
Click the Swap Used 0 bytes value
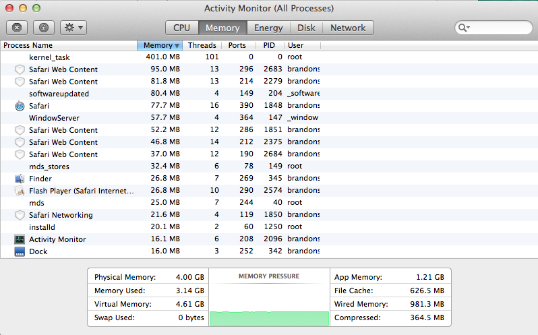click(x=191, y=317)
